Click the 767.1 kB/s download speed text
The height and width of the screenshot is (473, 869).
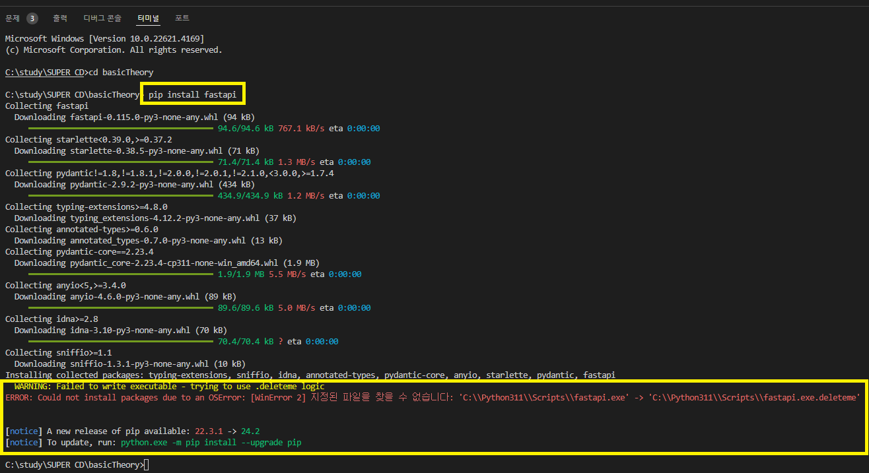[x=301, y=128]
